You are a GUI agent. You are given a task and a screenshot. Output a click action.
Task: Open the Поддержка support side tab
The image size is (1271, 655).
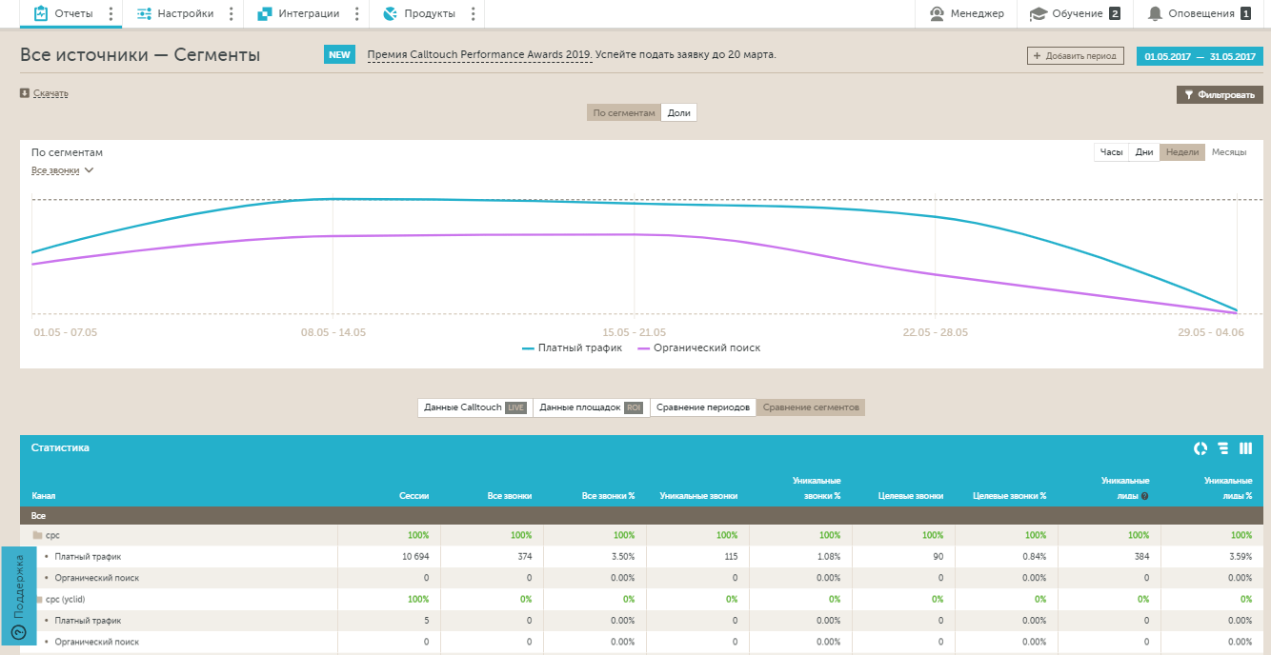[18, 596]
